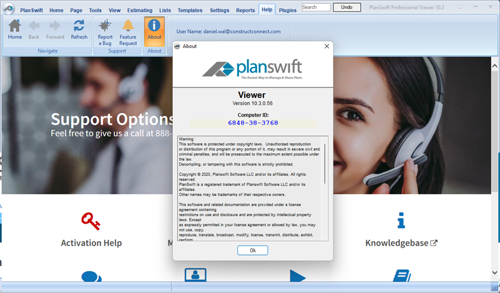Viewport: 500px width, 293px height.
Task: Click the webinar person screen icon
Action: coord(195,275)
